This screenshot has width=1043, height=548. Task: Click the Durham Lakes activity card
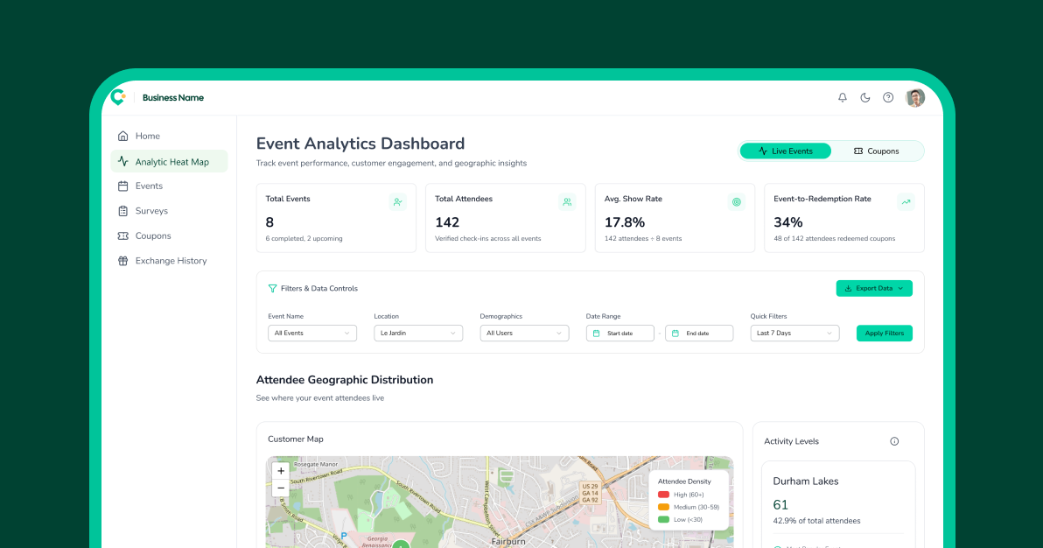coord(838,504)
